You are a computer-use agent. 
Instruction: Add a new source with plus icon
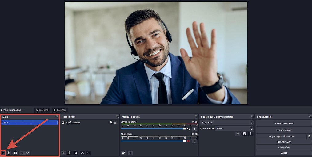coord(63,153)
